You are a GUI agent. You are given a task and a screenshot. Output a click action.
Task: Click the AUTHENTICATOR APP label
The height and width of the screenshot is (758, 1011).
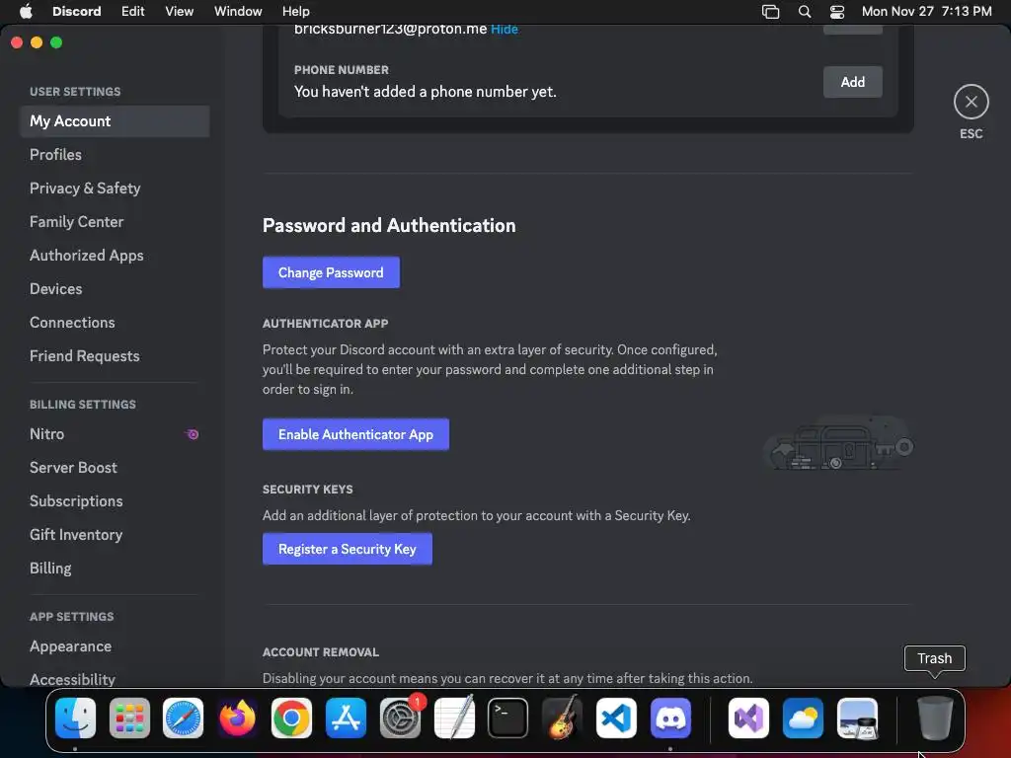click(325, 324)
